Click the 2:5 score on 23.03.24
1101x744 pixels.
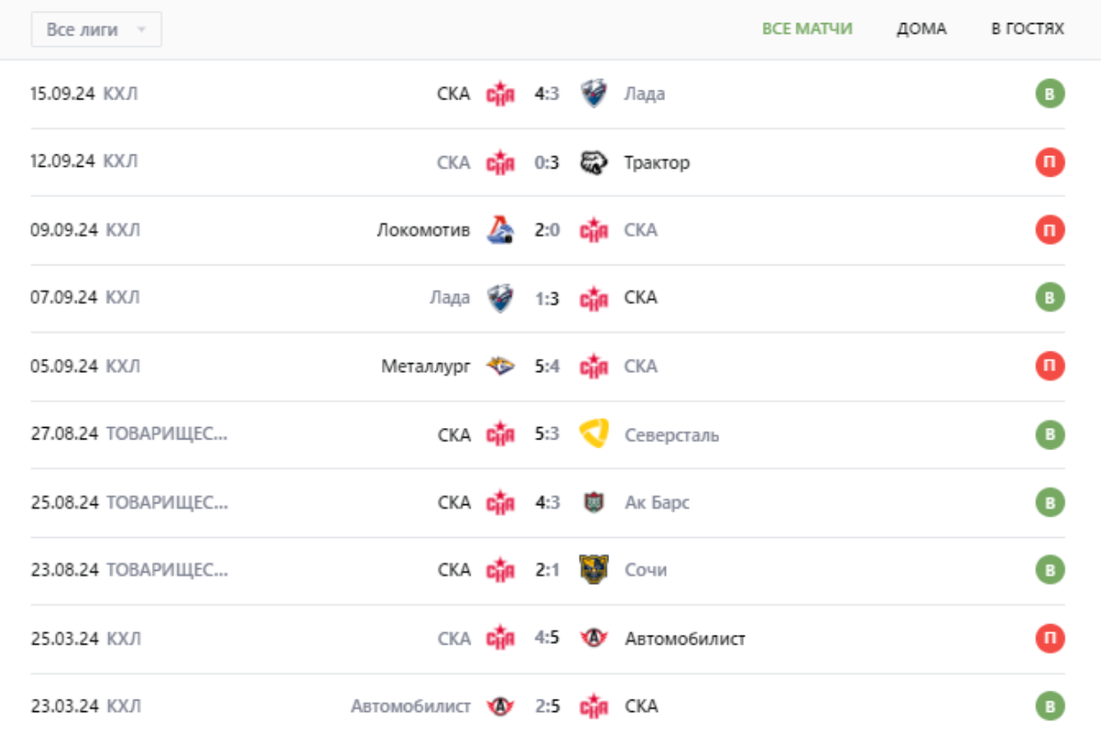click(547, 707)
